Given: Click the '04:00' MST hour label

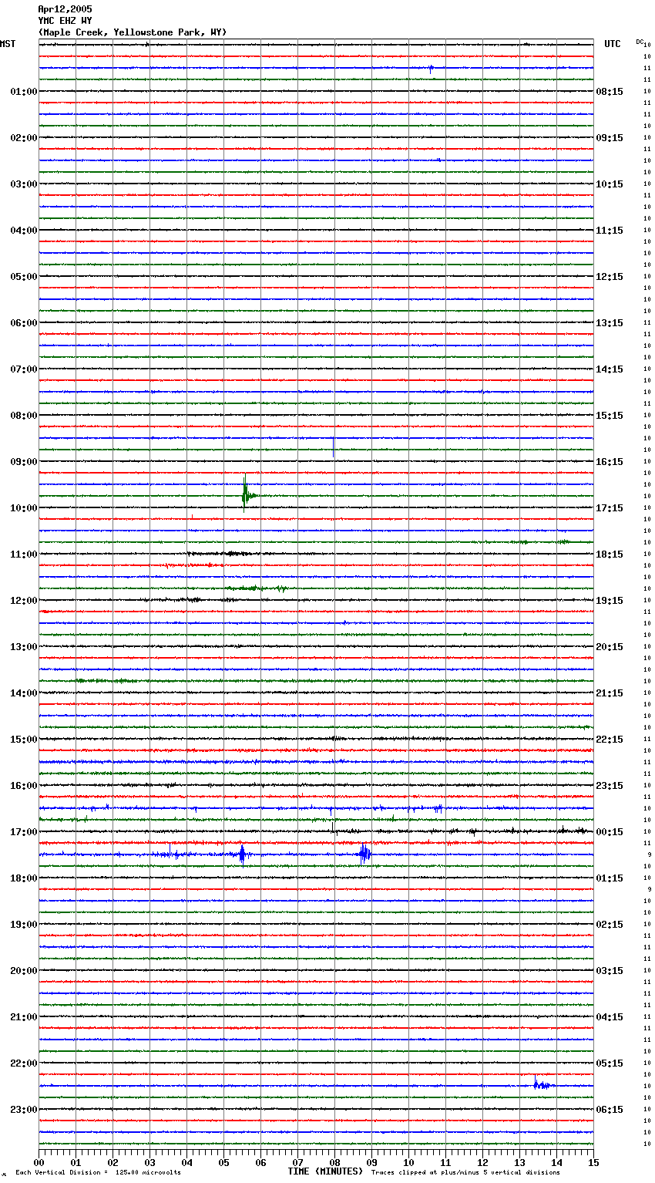Looking at the screenshot, I should 23,231.
